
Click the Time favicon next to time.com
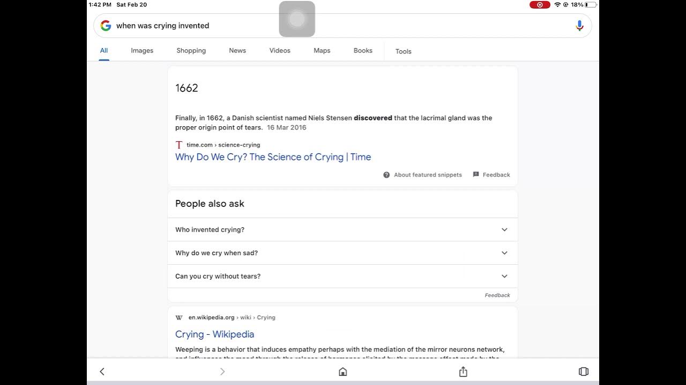[179, 145]
